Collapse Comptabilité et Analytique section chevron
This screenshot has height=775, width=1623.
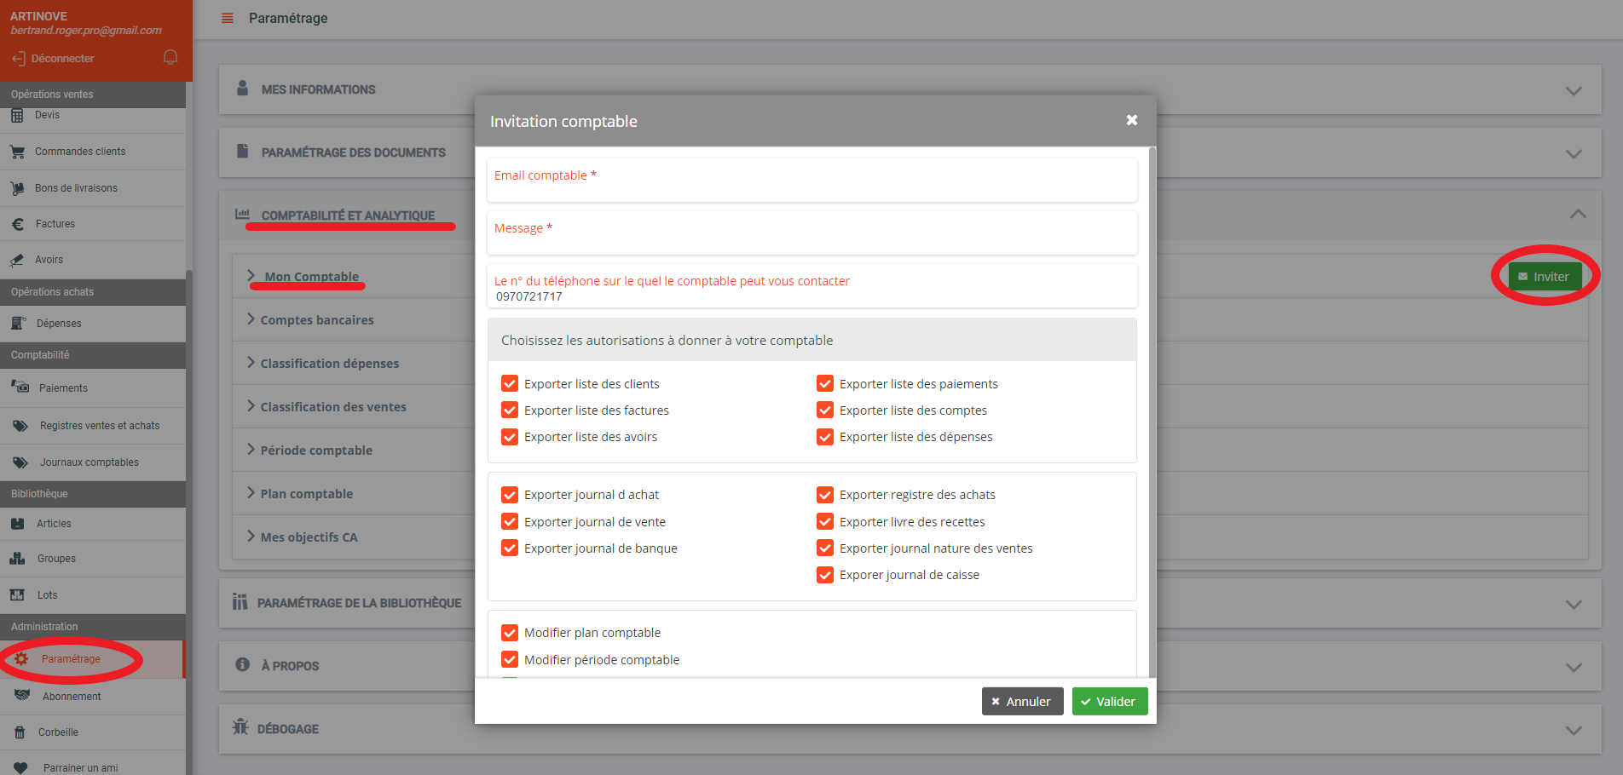coord(1577,215)
